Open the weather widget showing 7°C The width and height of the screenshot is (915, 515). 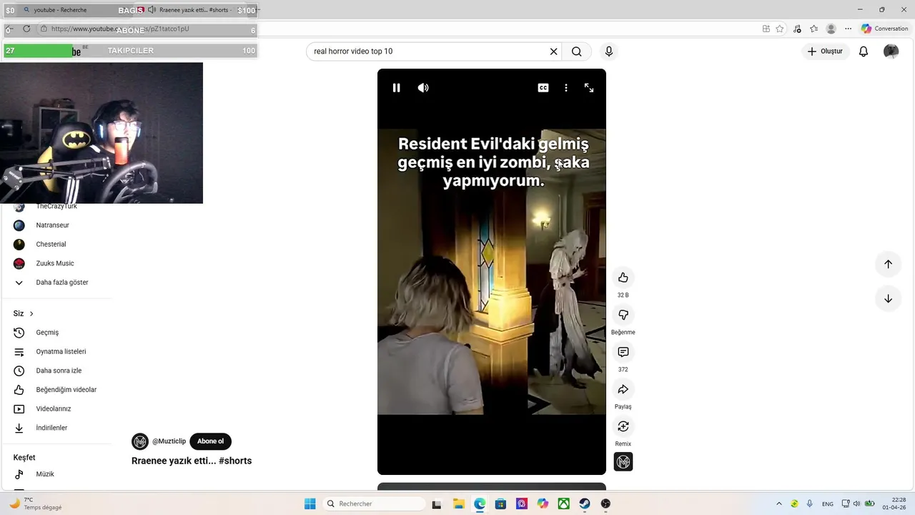34,504
